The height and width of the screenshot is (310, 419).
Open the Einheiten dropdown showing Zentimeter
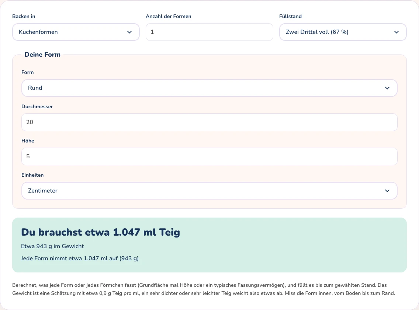pos(209,191)
